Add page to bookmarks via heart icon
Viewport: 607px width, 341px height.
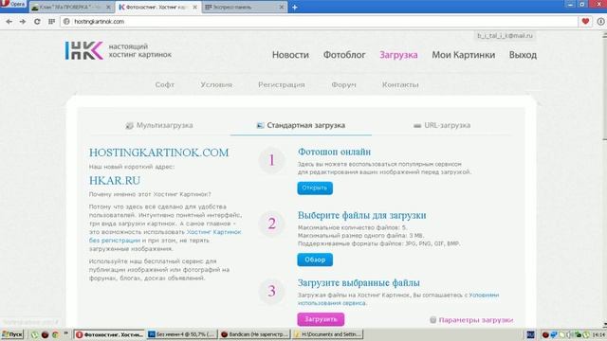585,22
